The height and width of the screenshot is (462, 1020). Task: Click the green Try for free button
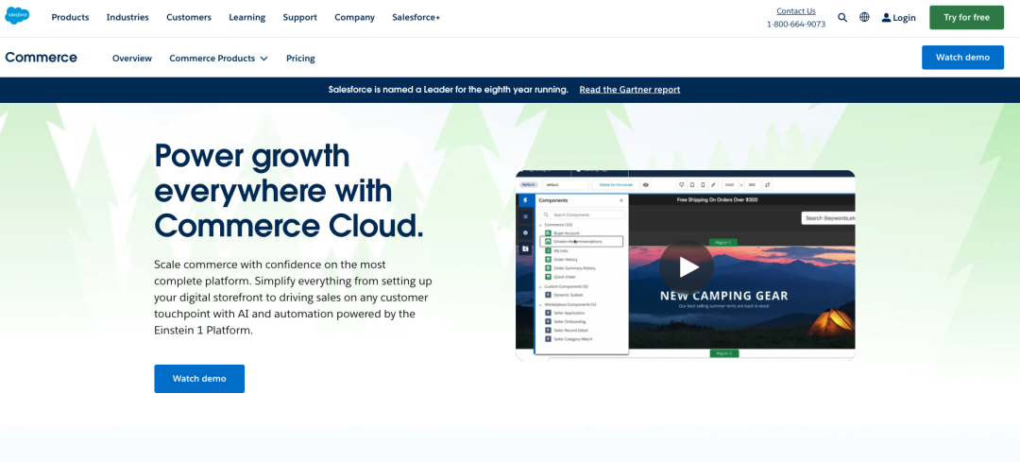click(x=967, y=18)
